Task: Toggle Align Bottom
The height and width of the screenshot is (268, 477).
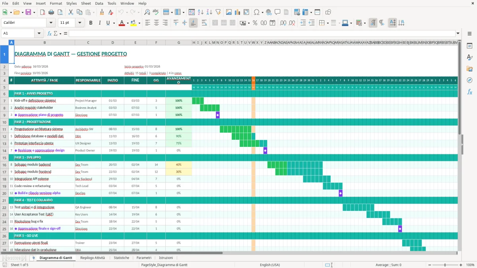Action: 193,23
